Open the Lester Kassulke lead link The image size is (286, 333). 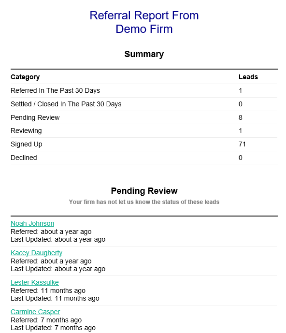coord(35,282)
